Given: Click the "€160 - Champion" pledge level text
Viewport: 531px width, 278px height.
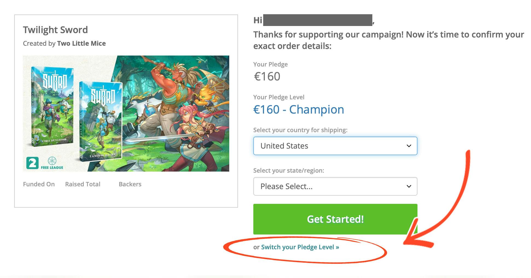Looking at the screenshot, I should click(298, 109).
